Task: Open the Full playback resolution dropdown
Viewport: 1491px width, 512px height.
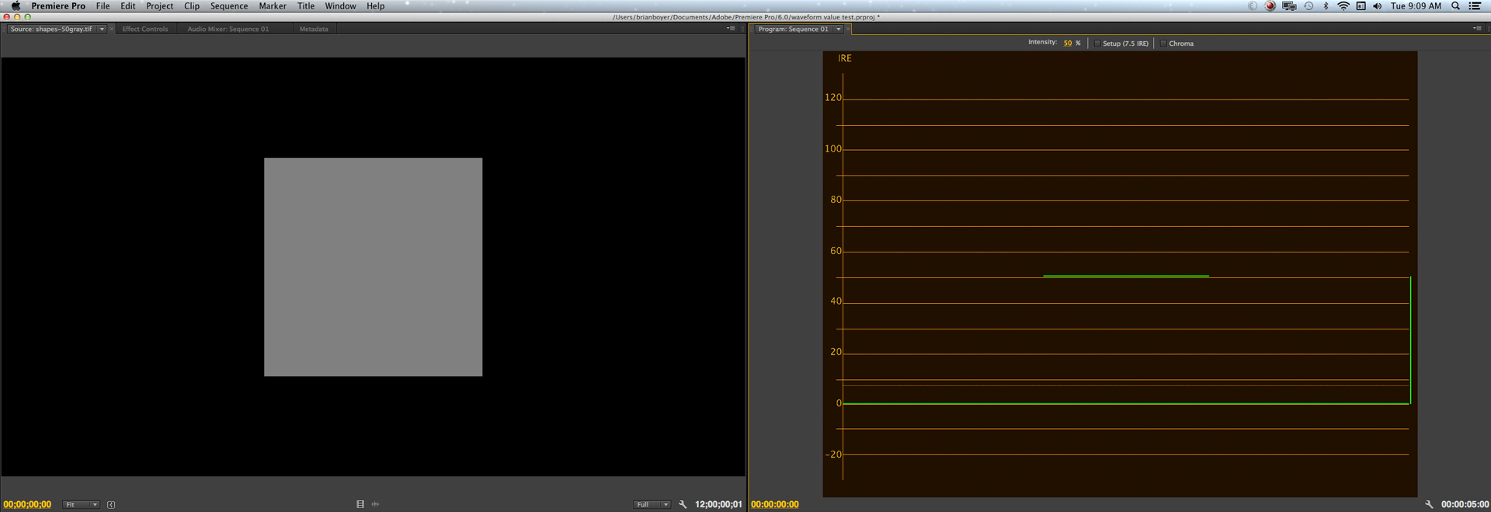Action: click(652, 505)
